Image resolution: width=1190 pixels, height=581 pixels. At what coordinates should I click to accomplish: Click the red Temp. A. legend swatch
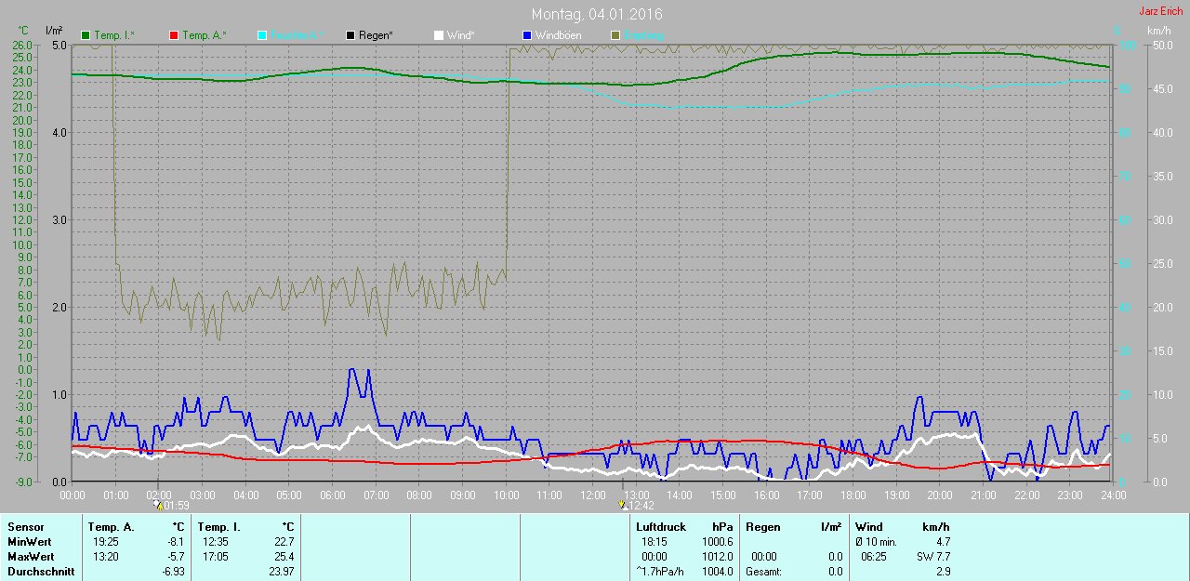[x=174, y=35]
